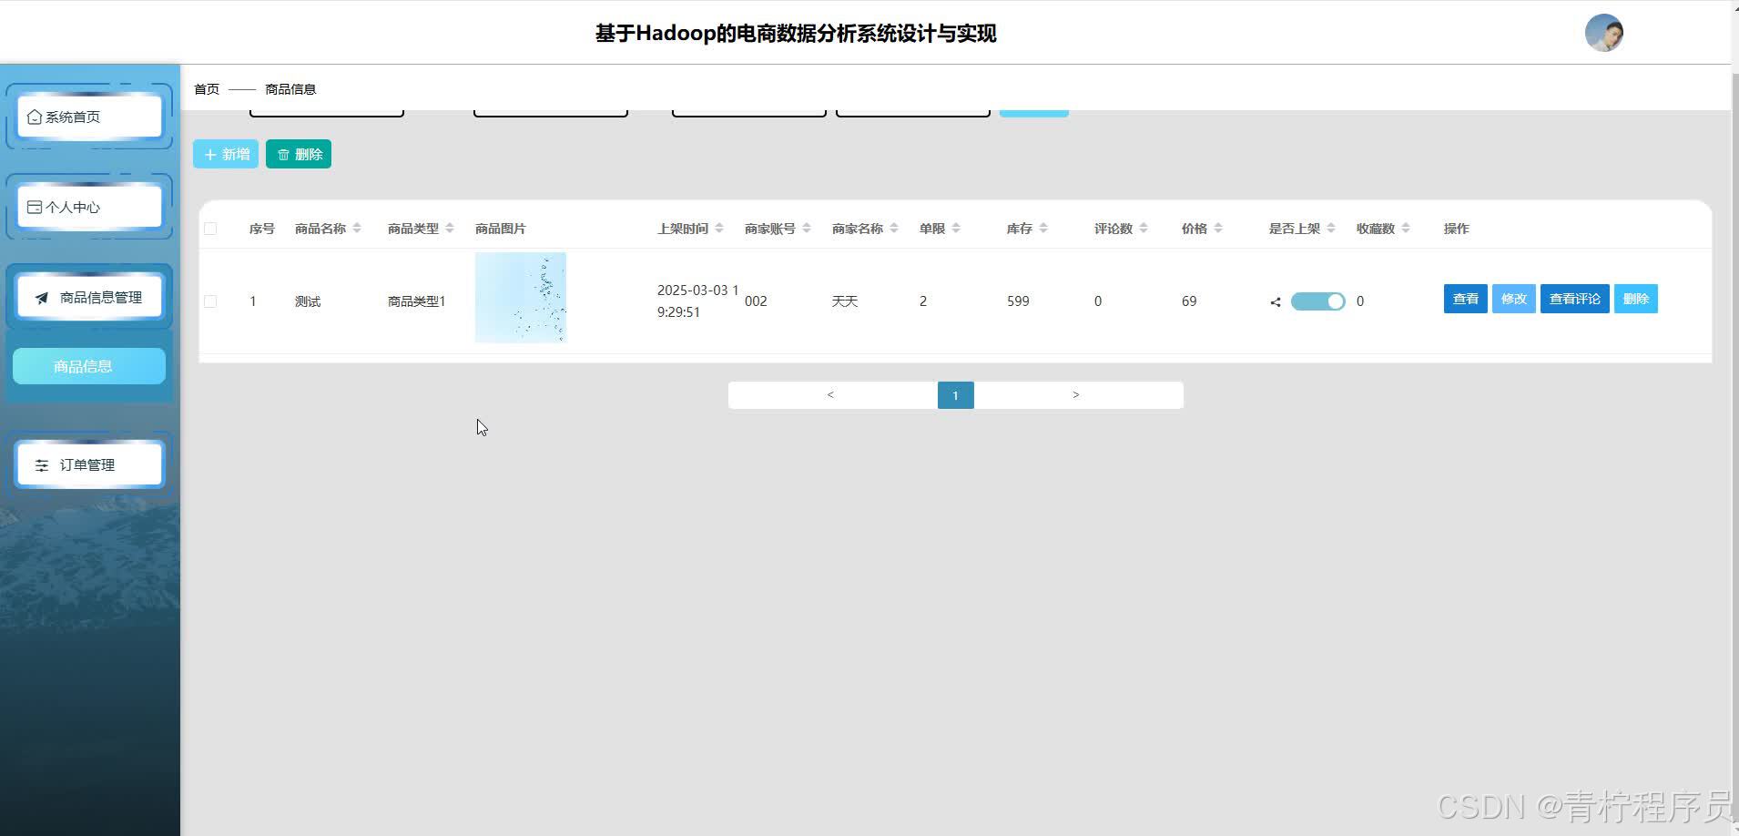Viewport: 1739px width, 836px height.
Task: Click the share icon in the 是否上架 column
Action: pos(1274,301)
